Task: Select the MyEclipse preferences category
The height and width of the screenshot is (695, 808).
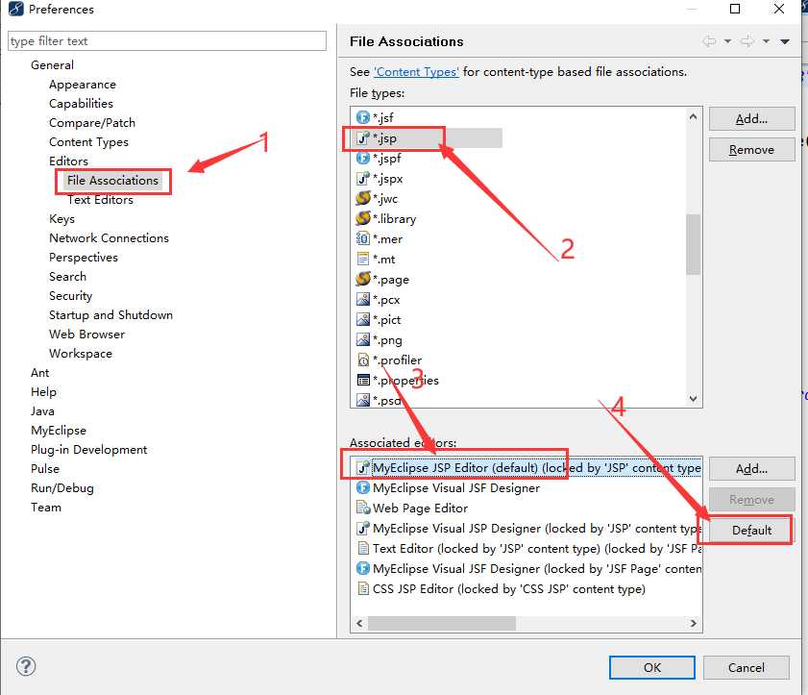Action: point(59,430)
